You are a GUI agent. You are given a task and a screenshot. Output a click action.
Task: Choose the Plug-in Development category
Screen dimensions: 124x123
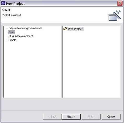click(x=21, y=36)
